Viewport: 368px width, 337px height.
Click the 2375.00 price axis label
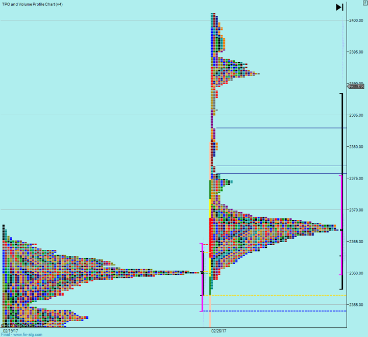point(356,178)
